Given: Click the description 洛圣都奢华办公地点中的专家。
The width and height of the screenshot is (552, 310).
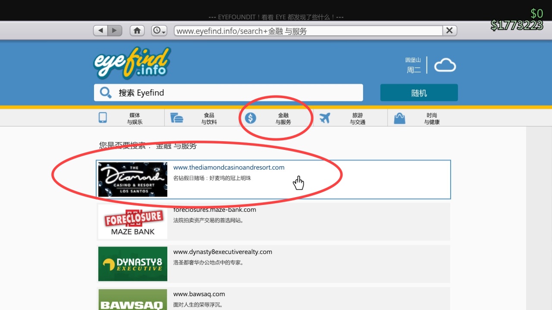Looking at the screenshot, I should pyautogui.click(x=209, y=262).
